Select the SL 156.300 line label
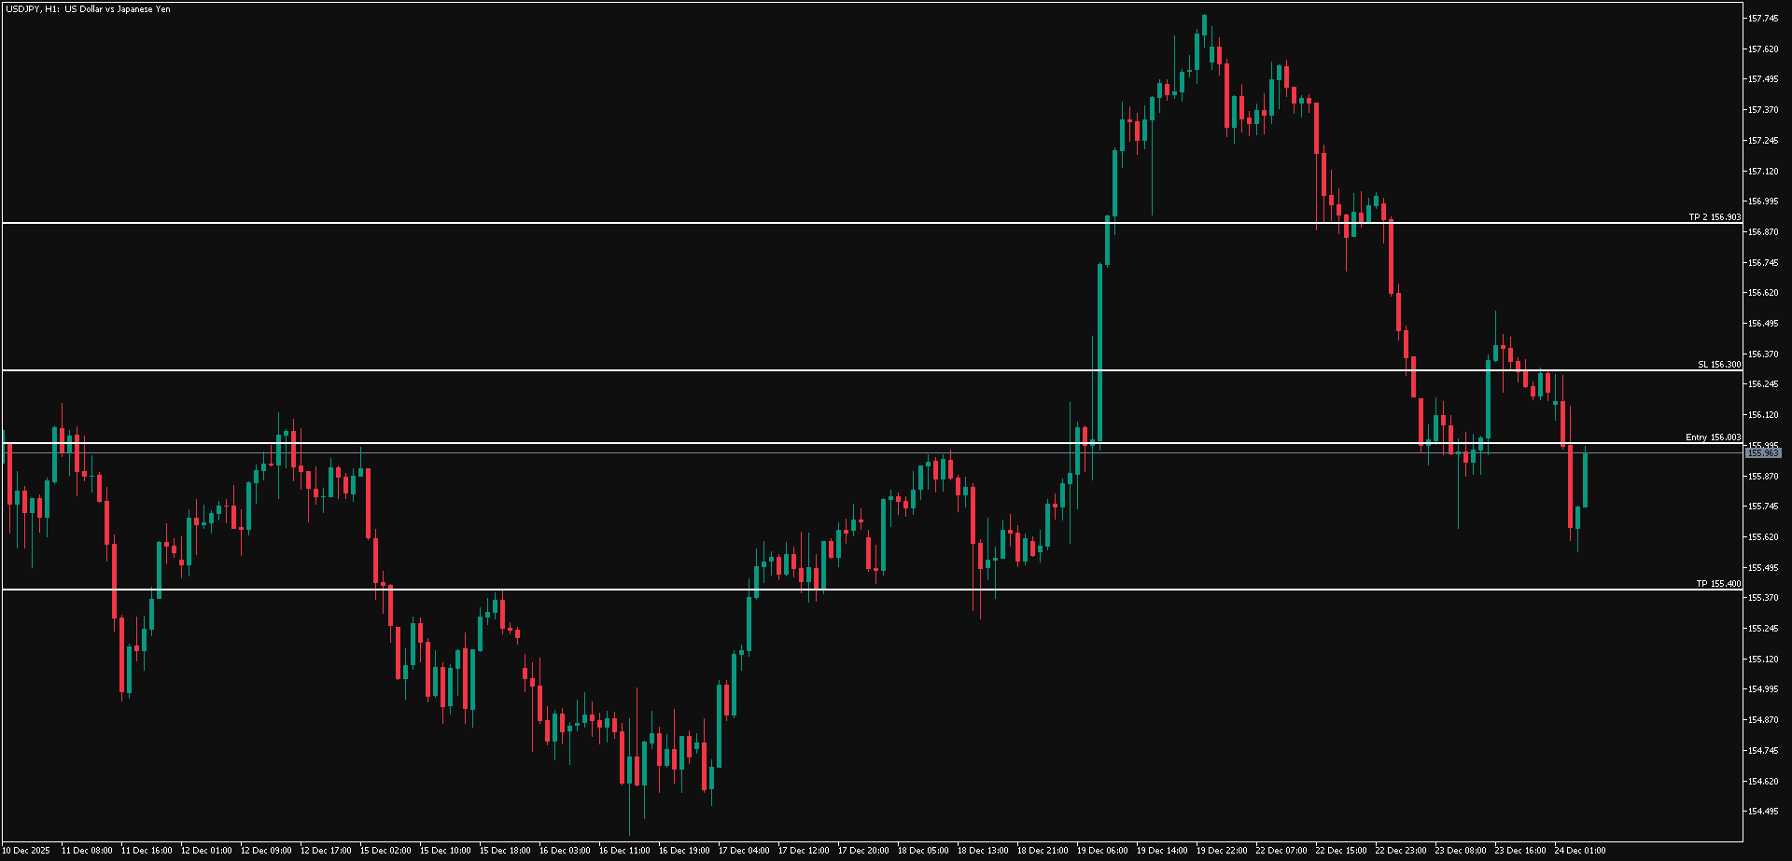The height and width of the screenshot is (861, 1792). pos(1718,365)
